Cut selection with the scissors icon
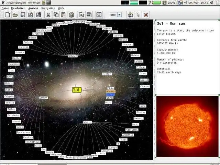This screenshot has height=165, width=220. pyautogui.click(x=48, y=15)
